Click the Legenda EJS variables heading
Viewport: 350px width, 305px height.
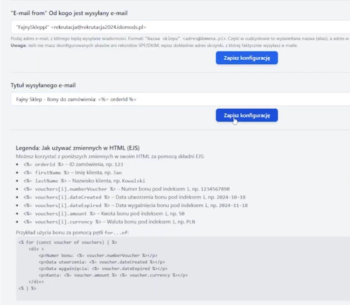[x=78, y=148]
